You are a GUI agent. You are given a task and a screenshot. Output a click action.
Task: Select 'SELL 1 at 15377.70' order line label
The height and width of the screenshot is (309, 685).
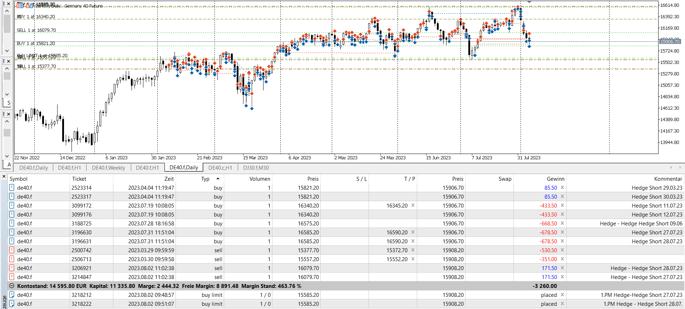click(36, 66)
